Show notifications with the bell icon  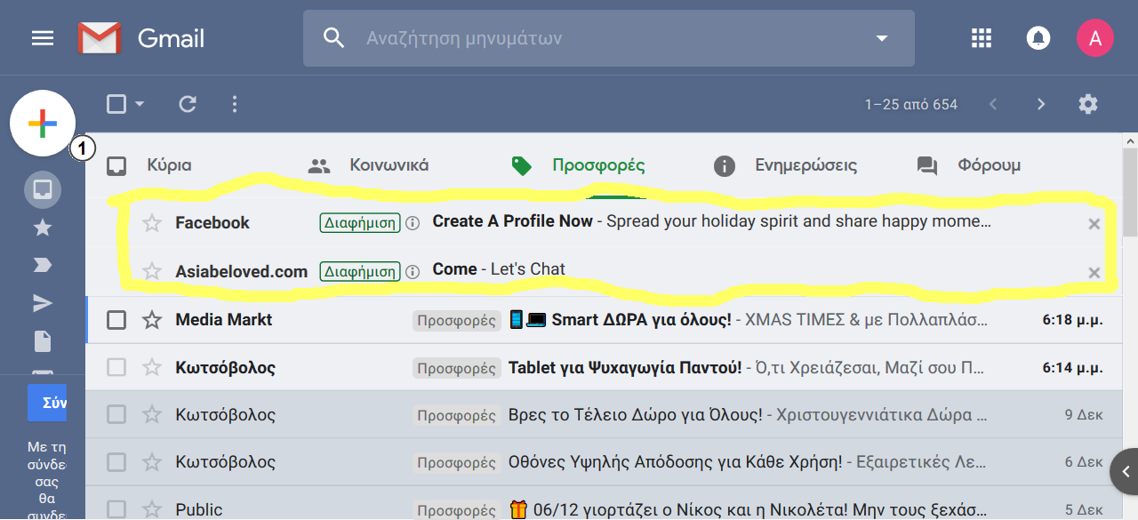pos(1038,38)
